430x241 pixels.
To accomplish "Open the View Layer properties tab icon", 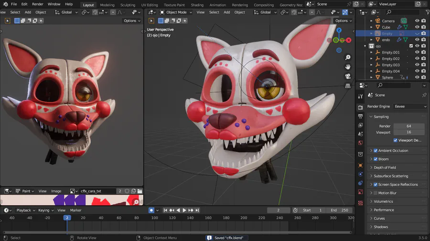I will click(x=360, y=125).
